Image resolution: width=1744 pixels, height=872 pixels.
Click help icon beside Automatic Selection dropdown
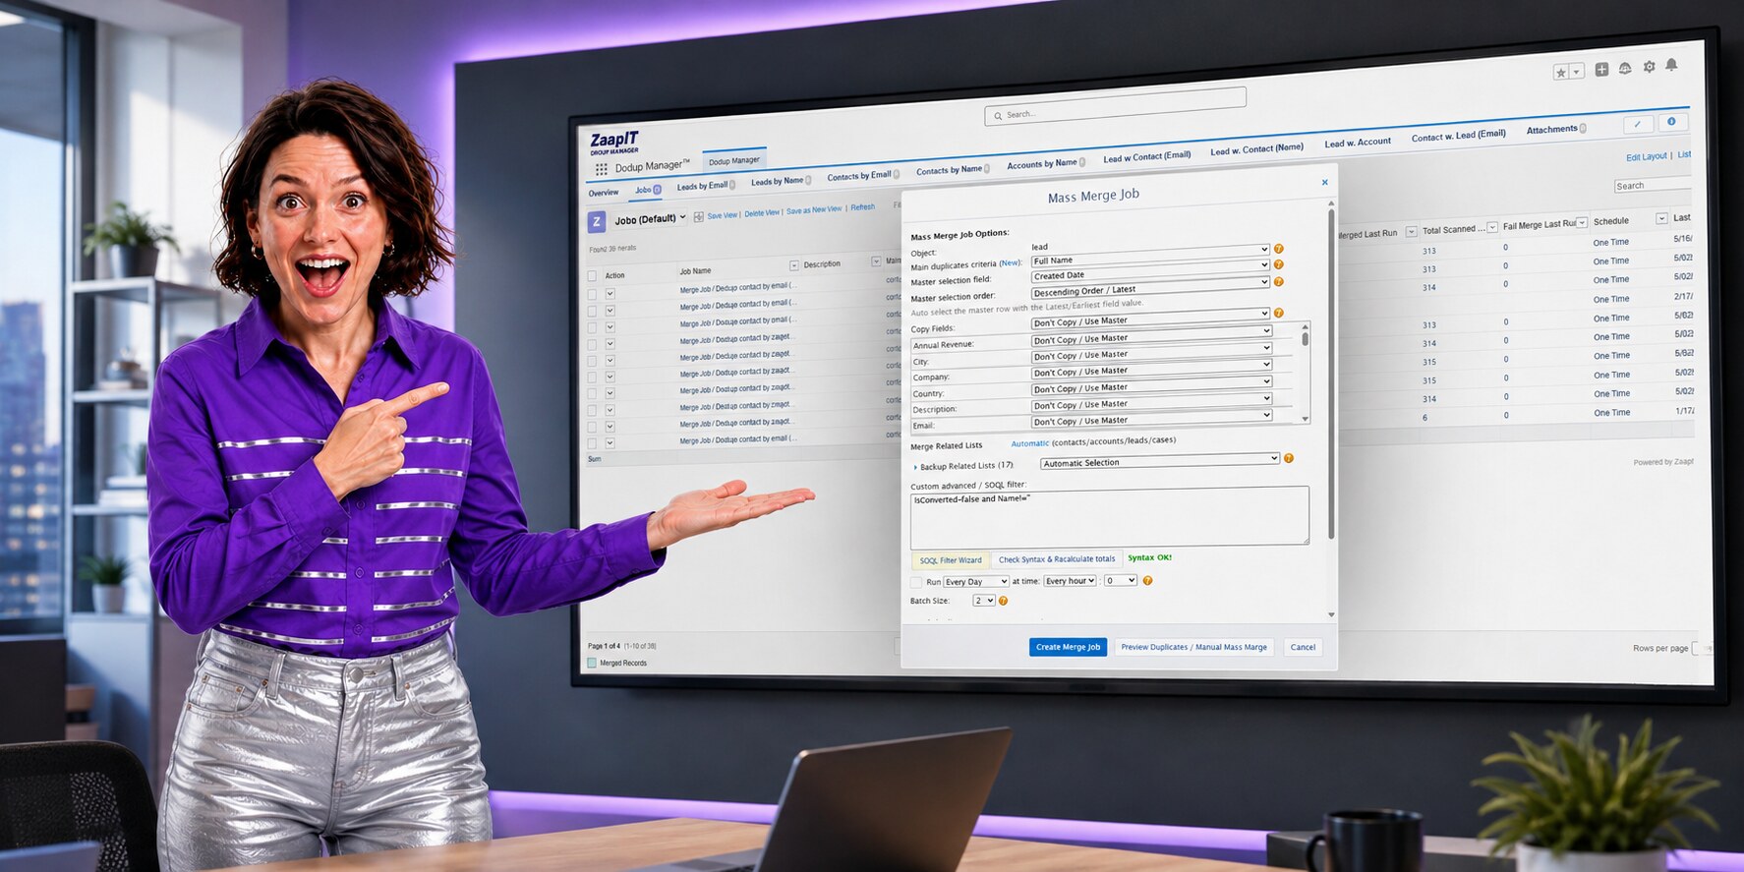click(1289, 458)
